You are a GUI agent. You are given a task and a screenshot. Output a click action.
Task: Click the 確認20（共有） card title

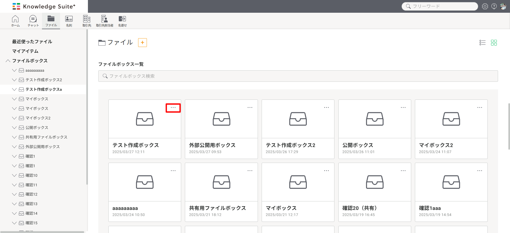(360, 208)
